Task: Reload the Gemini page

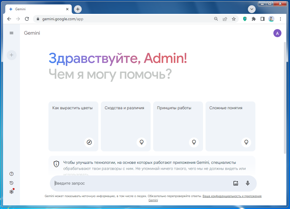Action: coord(27,19)
